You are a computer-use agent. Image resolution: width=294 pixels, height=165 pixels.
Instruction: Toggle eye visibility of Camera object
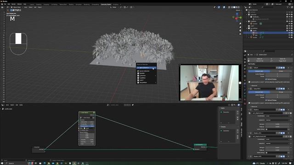(x=289, y=24)
